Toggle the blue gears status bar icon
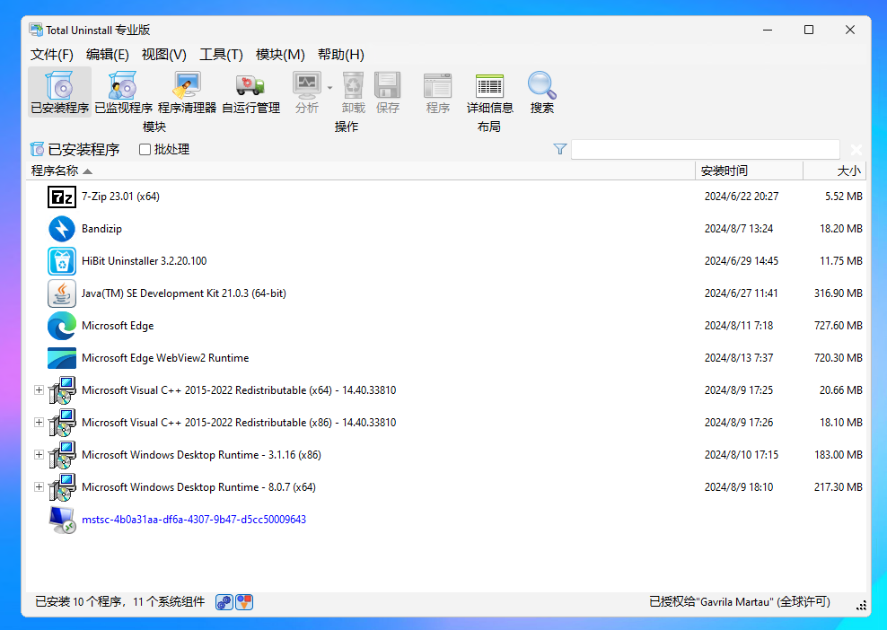This screenshot has height=630, width=887. [224, 602]
